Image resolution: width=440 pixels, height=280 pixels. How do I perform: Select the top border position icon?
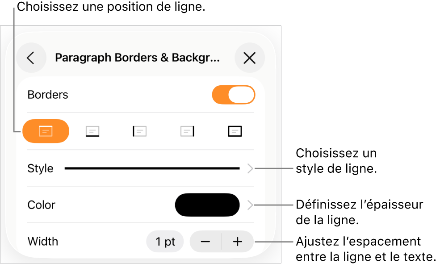[x=46, y=131]
